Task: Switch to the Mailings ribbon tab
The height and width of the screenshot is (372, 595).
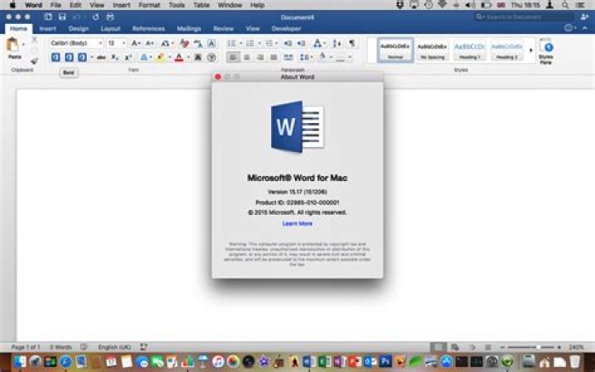Action: coord(189,28)
